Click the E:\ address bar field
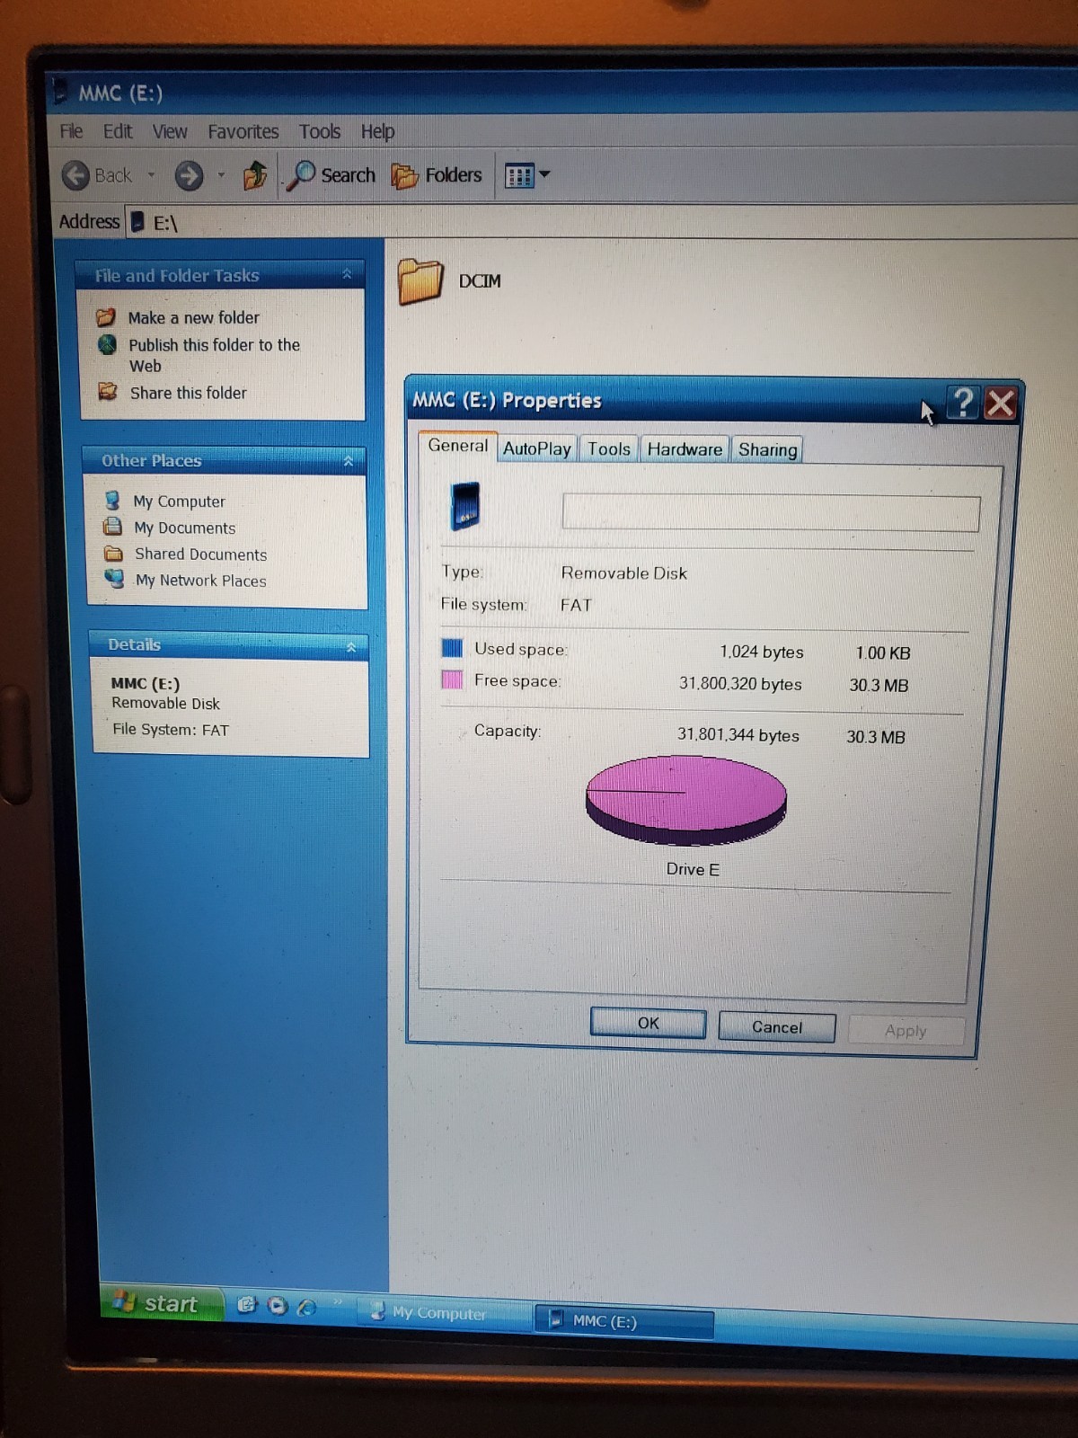This screenshot has height=1438, width=1078. pyautogui.click(x=602, y=222)
